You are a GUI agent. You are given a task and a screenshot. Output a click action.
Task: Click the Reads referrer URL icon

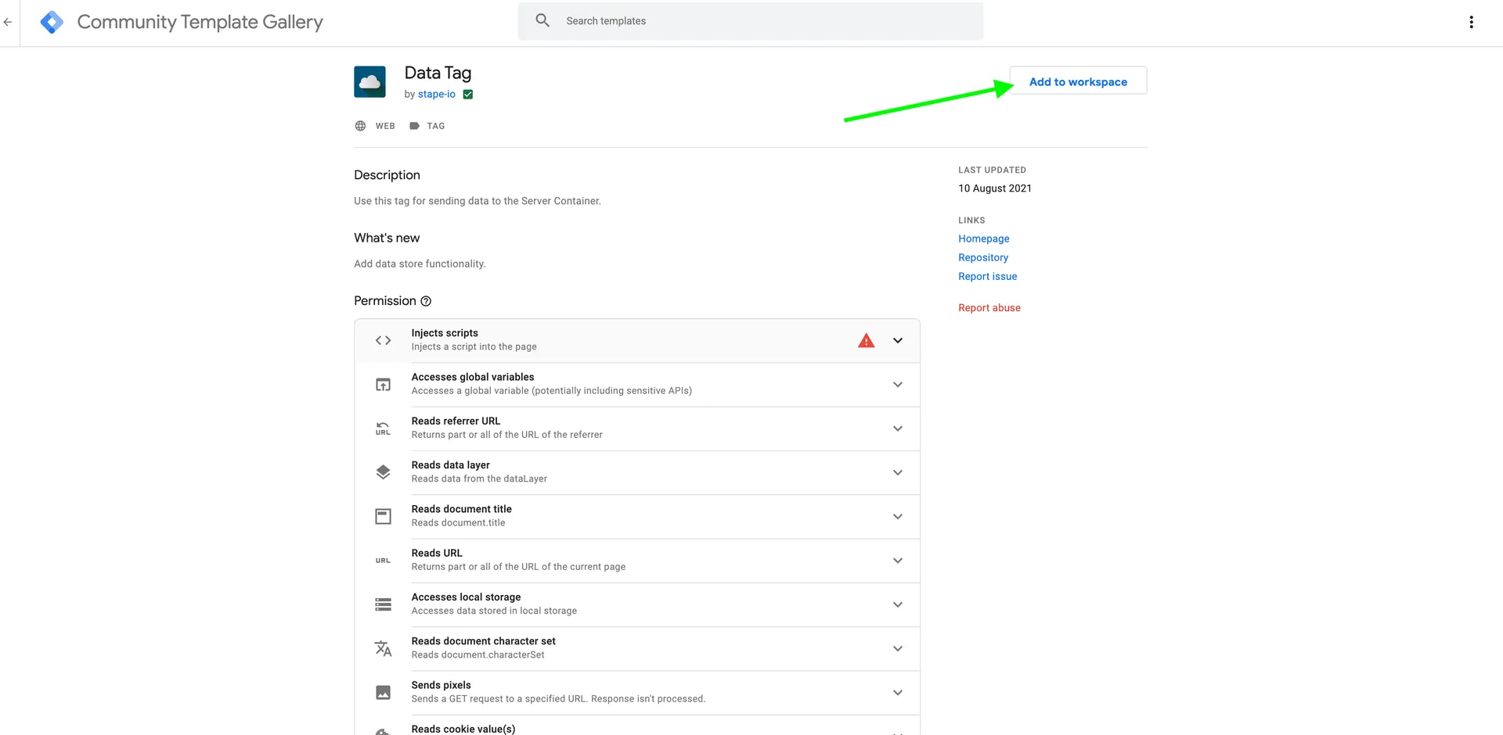tap(383, 428)
